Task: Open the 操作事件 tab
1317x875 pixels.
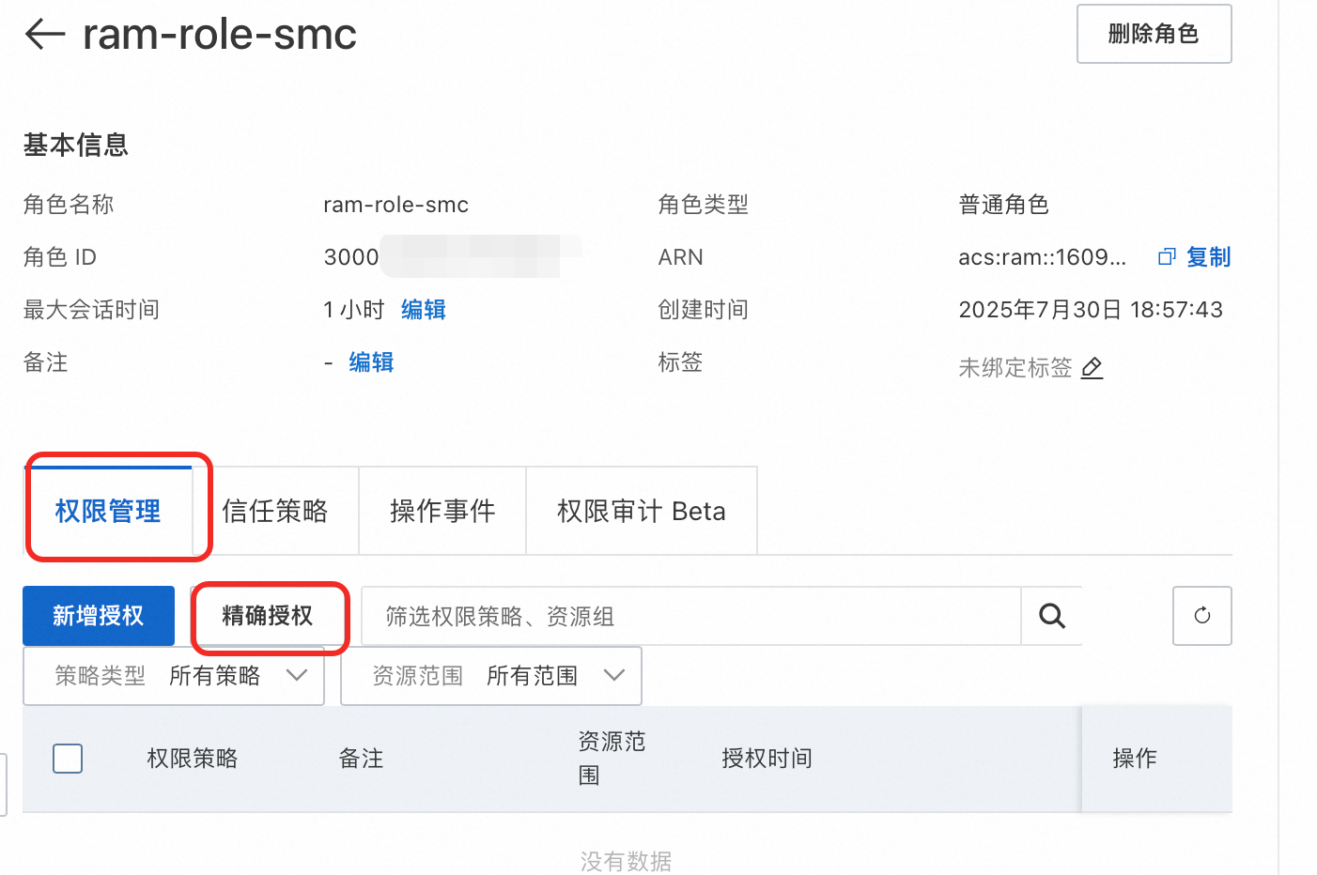Action: (442, 511)
